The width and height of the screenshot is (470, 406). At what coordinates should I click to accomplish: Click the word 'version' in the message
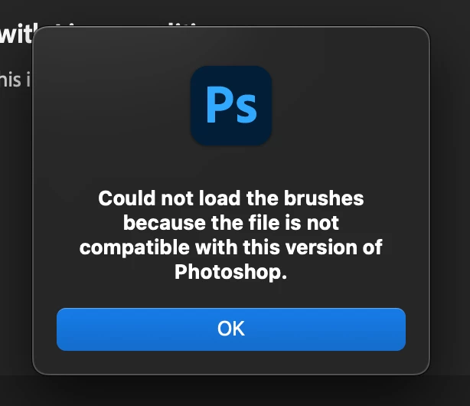pos(321,247)
